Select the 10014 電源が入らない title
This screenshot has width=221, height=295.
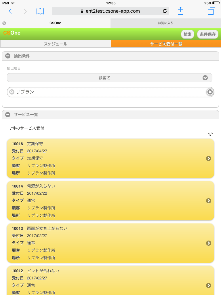pyautogui.click(x=33, y=186)
